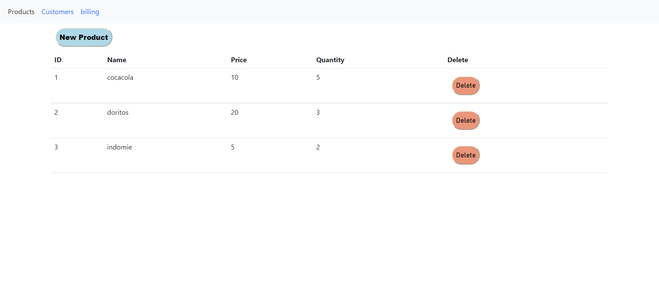Delete the cocacola product
Image resolution: width=659 pixels, height=289 pixels.
[x=465, y=86]
